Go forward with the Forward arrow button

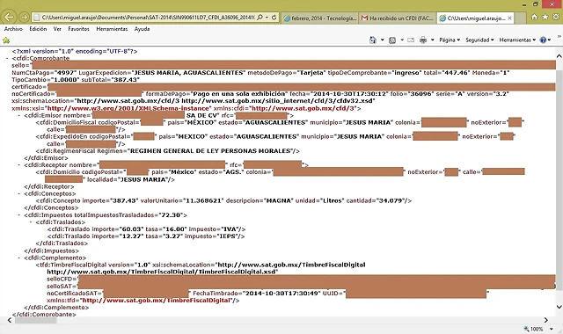click(24, 17)
